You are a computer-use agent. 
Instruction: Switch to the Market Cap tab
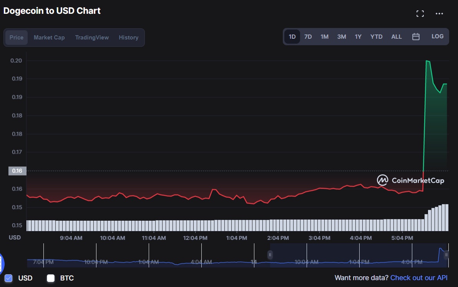click(49, 37)
